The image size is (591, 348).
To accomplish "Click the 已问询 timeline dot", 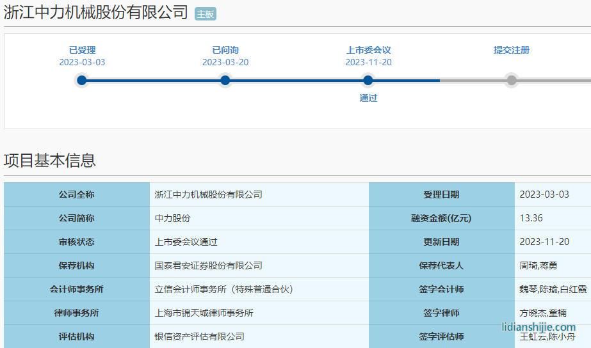I will [x=225, y=81].
